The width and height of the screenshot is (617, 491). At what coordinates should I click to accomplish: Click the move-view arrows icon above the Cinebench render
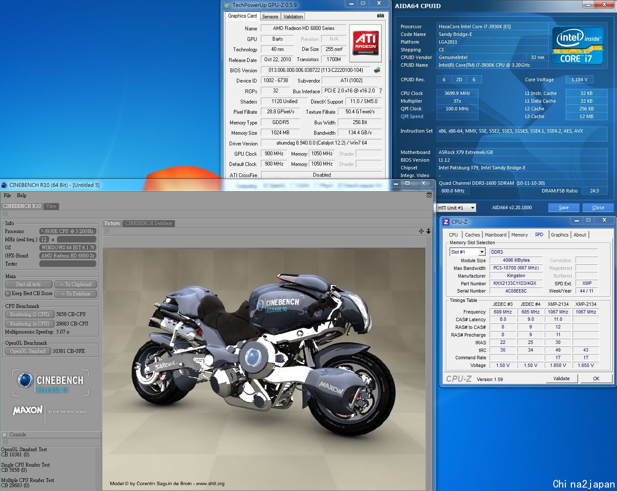[x=421, y=231]
